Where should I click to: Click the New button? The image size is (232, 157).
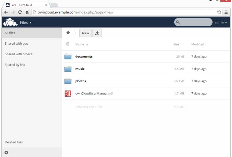85,33
